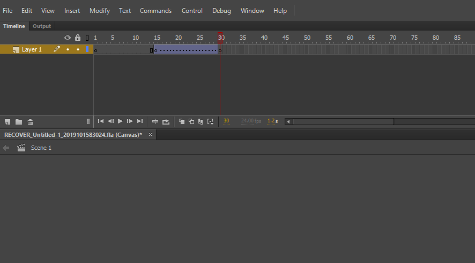The height and width of the screenshot is (263, 475).
Task: Toggle the loop playback button
Action: click(166, 122)
